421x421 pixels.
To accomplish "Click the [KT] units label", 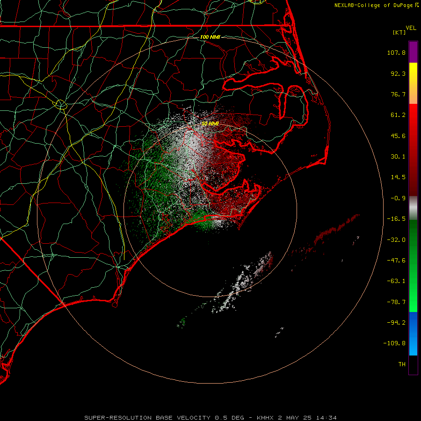I will pos(399,32).
